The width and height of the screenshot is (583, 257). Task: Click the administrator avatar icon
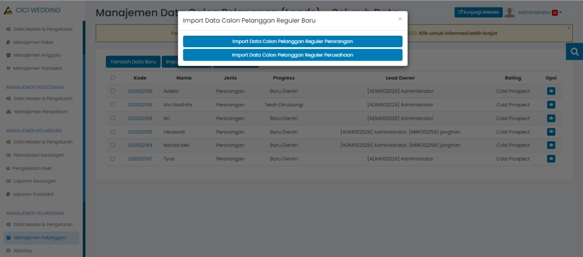point(510,12)
